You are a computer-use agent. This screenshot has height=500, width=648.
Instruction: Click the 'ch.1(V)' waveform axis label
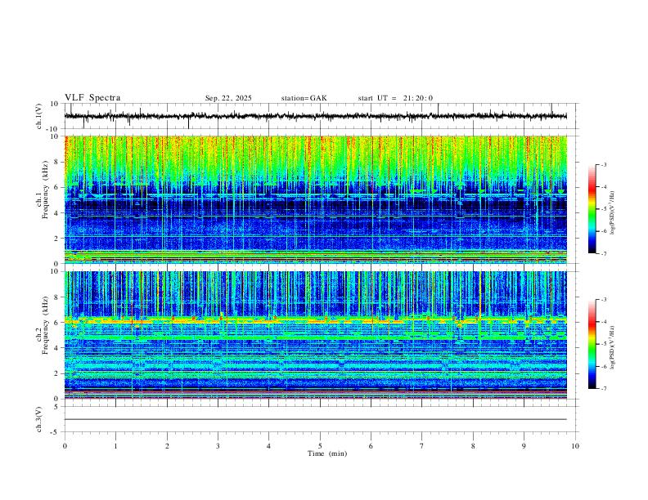coord(39,116)
